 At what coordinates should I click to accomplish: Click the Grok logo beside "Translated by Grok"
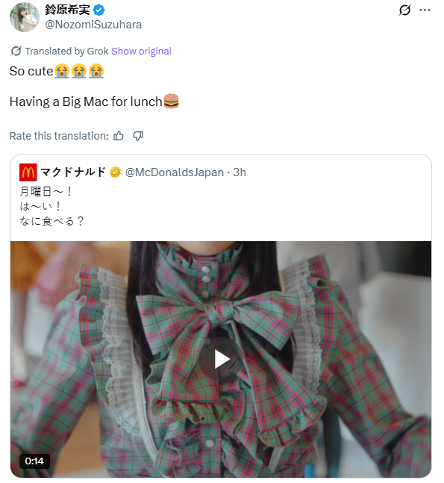pos(16,51)
